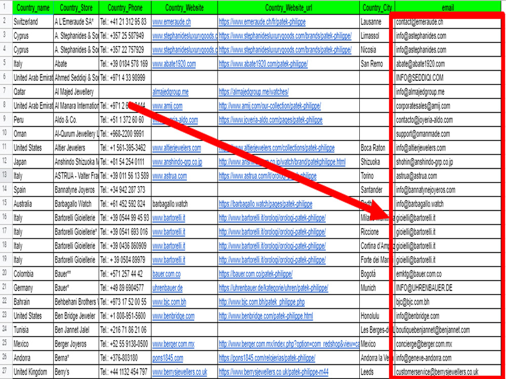Image resolution: width=506 pixels, height=379 pixels.
Task: Select the Country_name column header
Action: click(x=33, y=8)
